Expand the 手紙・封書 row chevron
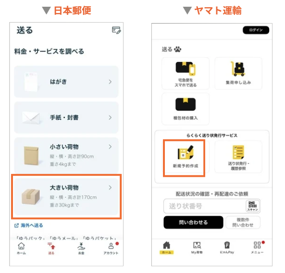285x273 pixels. (110, 118)
